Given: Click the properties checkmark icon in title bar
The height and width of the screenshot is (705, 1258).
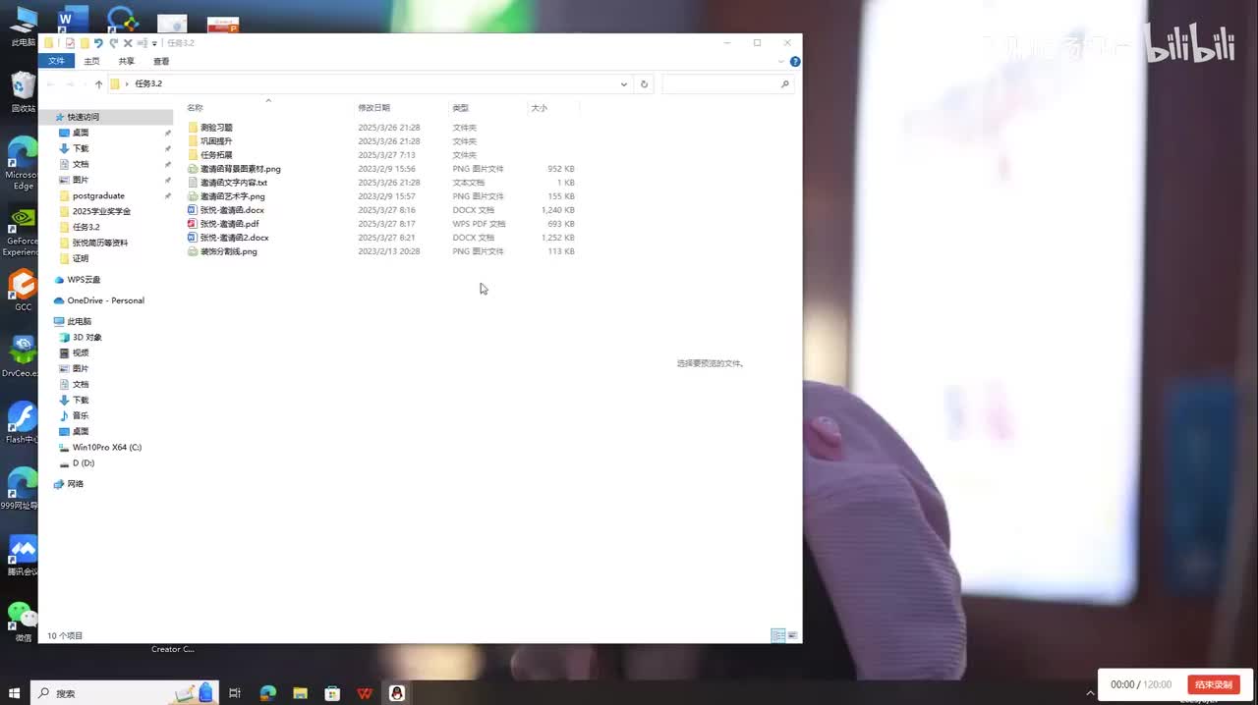Looking at the screenshot, I should pyautogui.click(x=70, y=43).
